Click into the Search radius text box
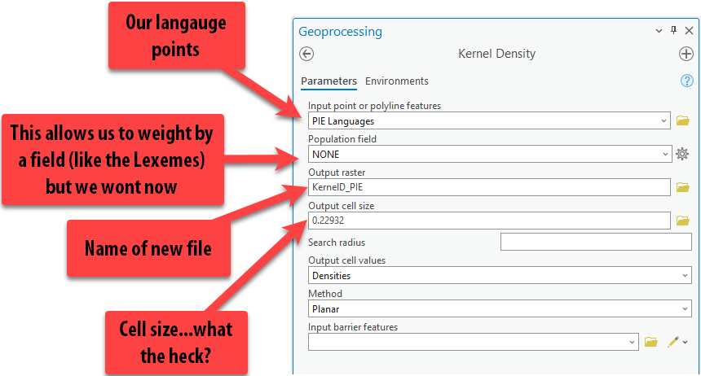 click(595, 242)
